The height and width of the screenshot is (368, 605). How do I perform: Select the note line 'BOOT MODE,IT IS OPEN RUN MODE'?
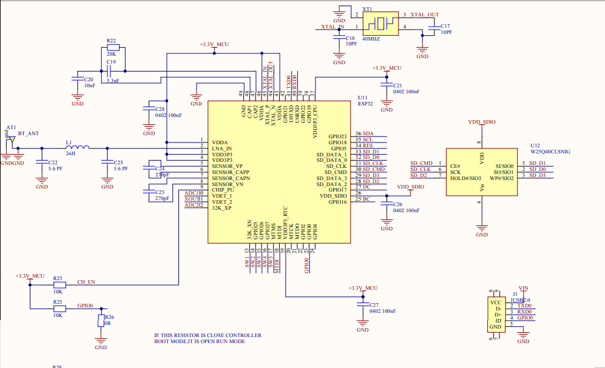(x=200, y=341)
